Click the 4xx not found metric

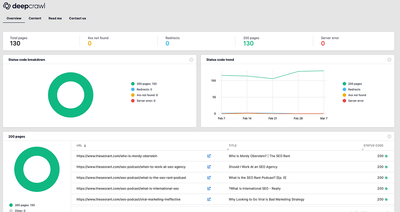tap(98, 41)
